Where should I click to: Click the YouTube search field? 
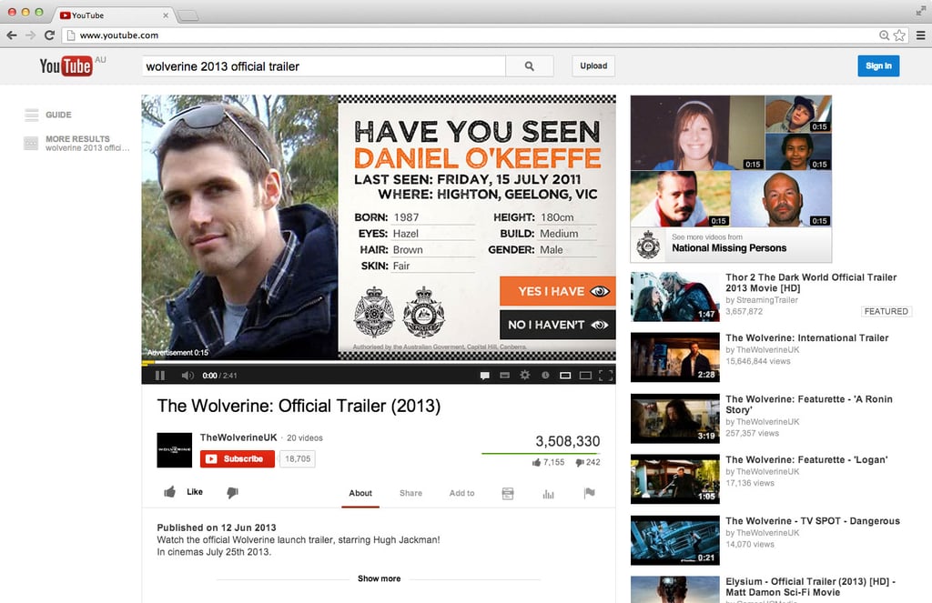(323, 66)
